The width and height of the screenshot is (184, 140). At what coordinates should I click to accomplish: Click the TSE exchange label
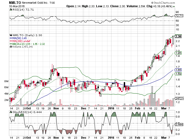pyautogui.click(x=52, y=3)
